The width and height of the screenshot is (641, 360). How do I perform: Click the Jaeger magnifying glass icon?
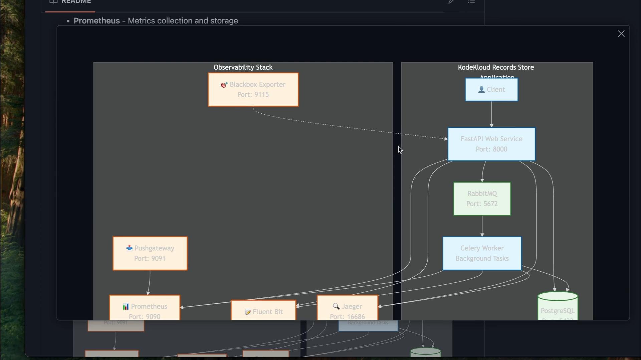pos(336,306)
